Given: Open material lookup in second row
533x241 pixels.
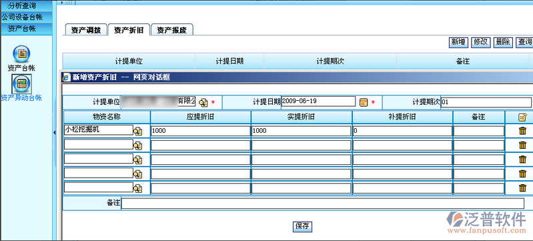Looking at the screenshot, I should [x=137, y=146].
